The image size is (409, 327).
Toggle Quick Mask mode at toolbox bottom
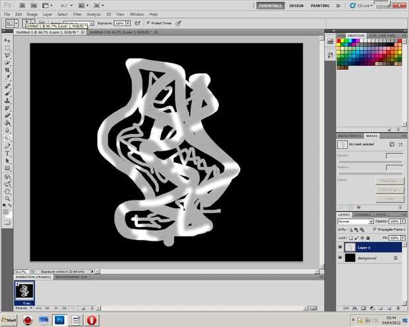click(7, 222)
